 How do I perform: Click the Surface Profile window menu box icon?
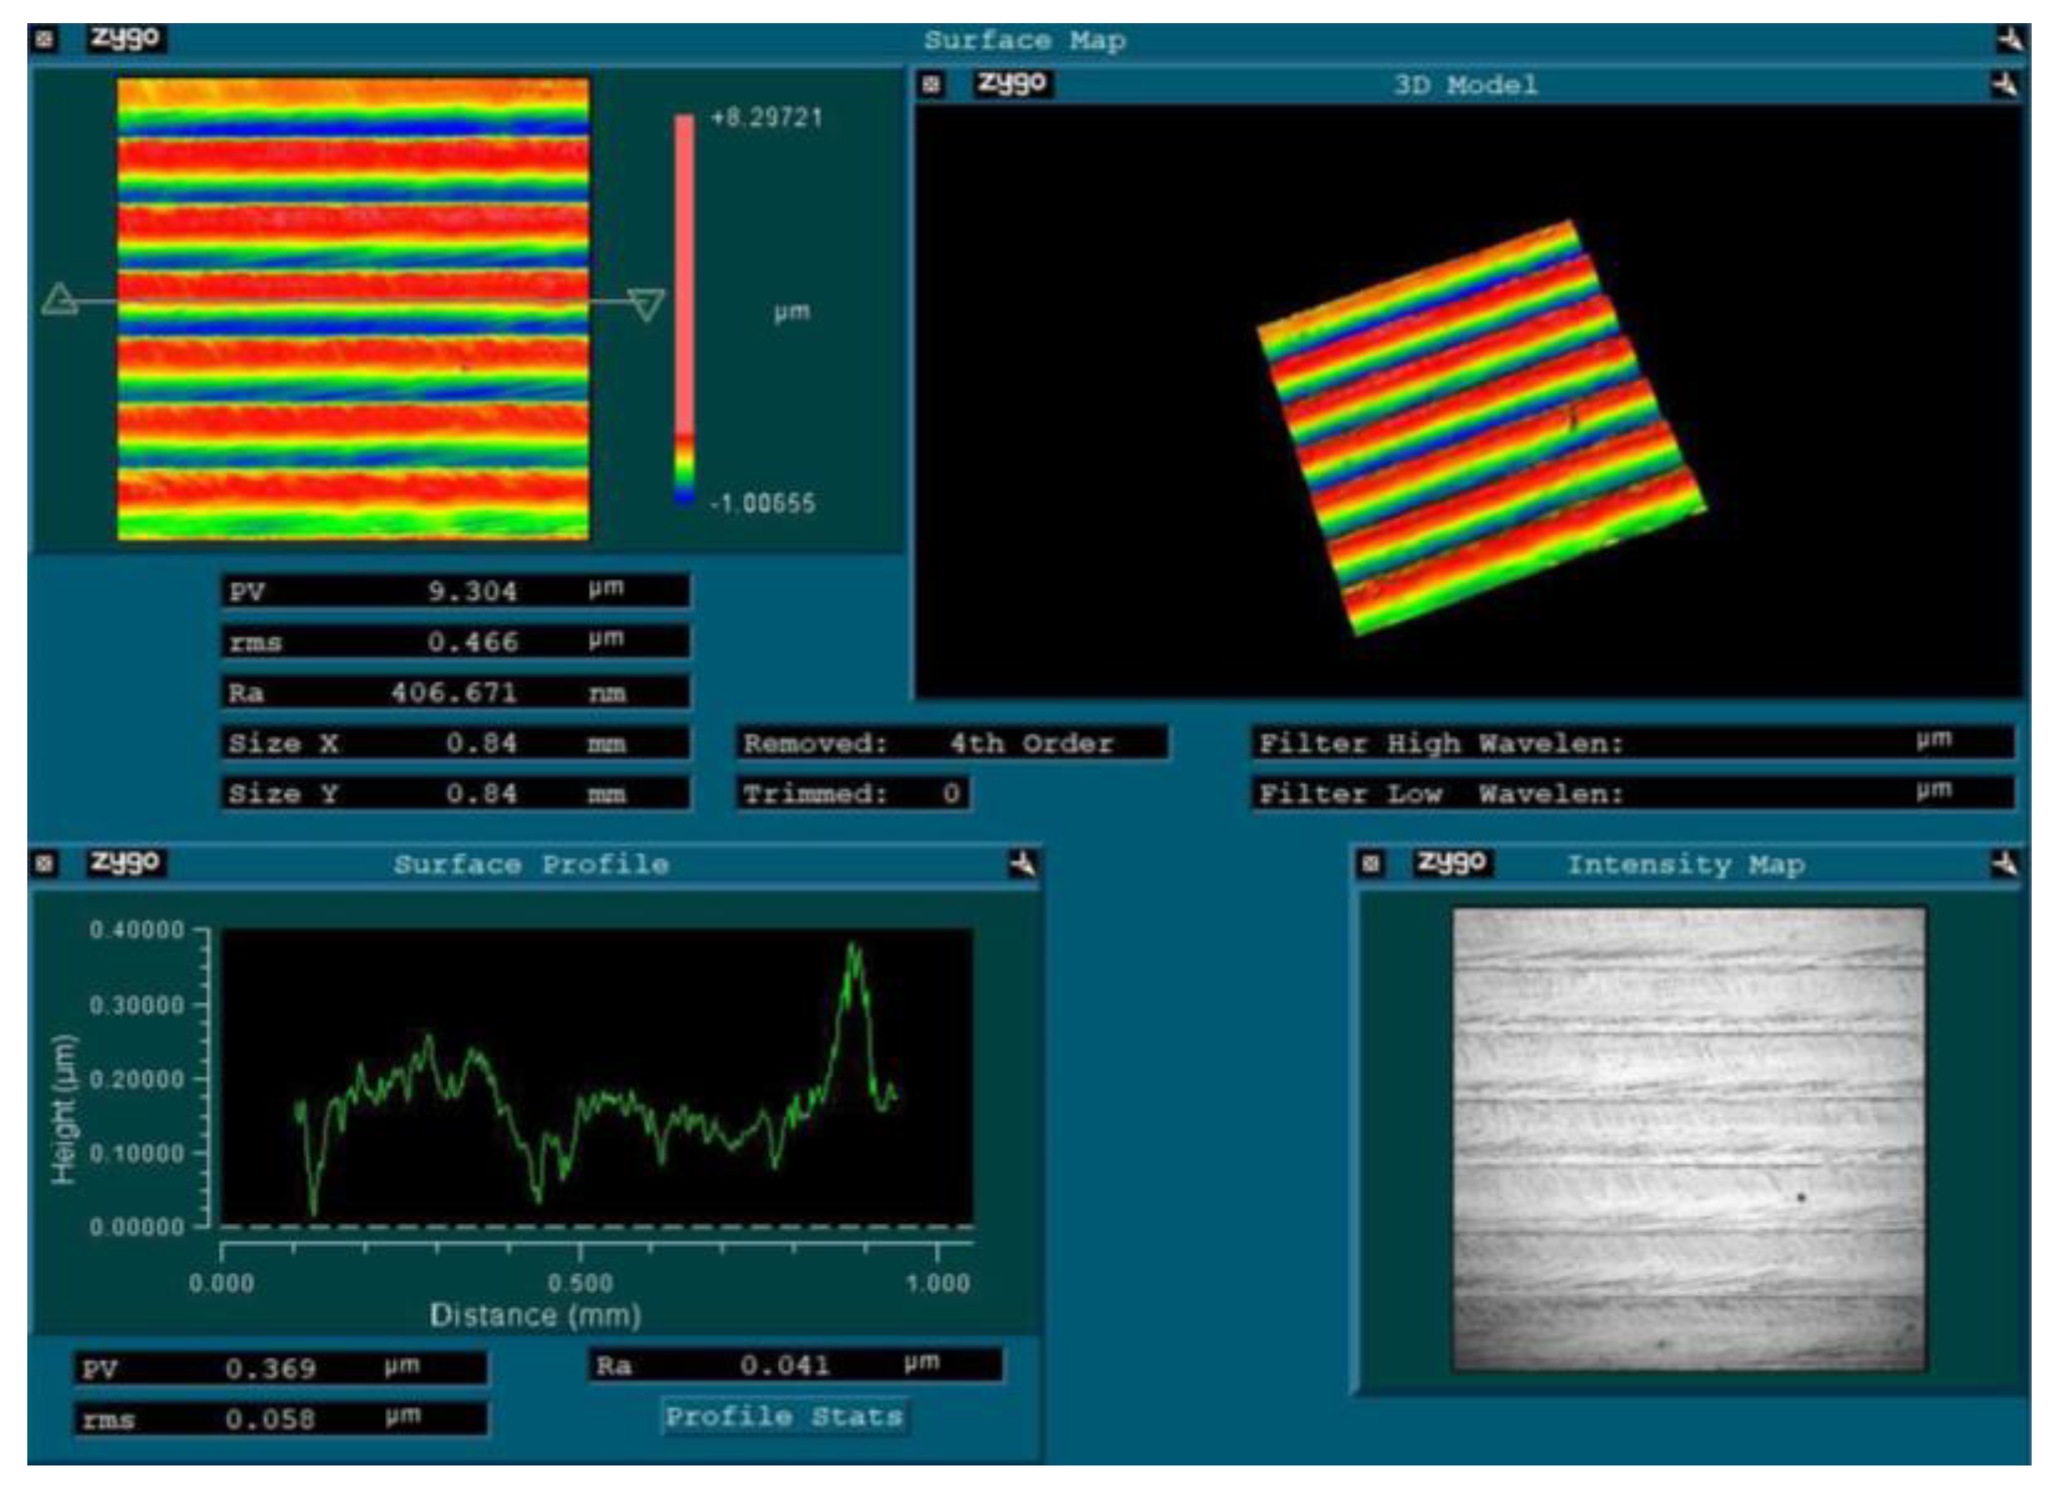point(45,863)
